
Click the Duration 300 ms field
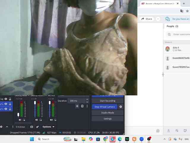coord(77,101)
